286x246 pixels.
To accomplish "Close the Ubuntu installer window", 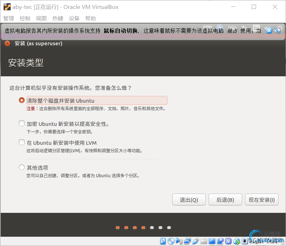I will 7,43.
